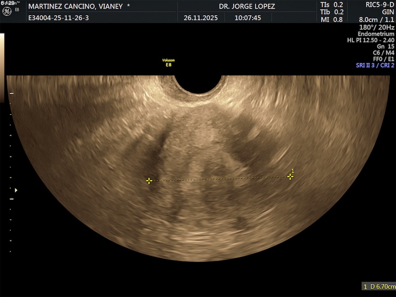The width and height of the screenshot is (396, 297).
Task: Click the yellow Voluson E8 probe marker
Action: point(168,63)
